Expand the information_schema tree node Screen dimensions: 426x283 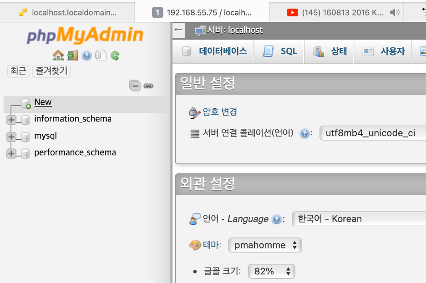11,120
